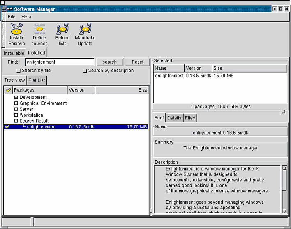291x229 pixels.
Task: Close the Software Manager window
Action: click(286, 9)
